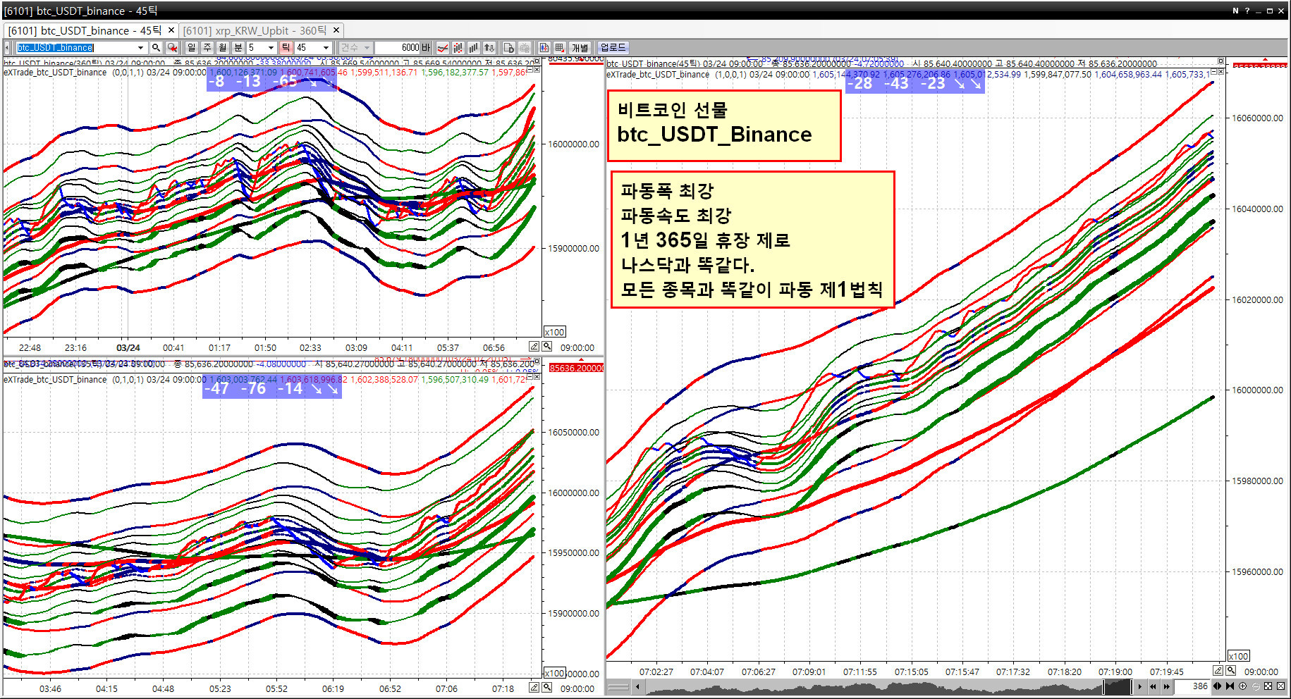Open the tick interval dropdown showing 45
The height and width of the screenshot is (699, 1291).
[326, 47]
